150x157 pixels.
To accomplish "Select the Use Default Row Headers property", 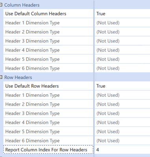I will 48,86.
